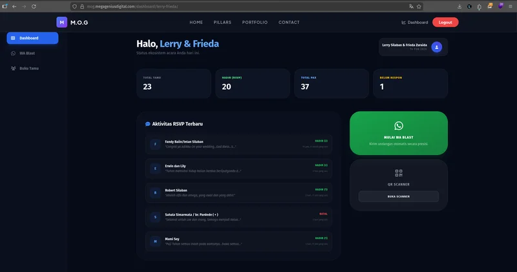Select the Hadir (RSVP) statistics card
Image resolution: width=517 pixels, height=272 pixels.
tap(252, 83)
